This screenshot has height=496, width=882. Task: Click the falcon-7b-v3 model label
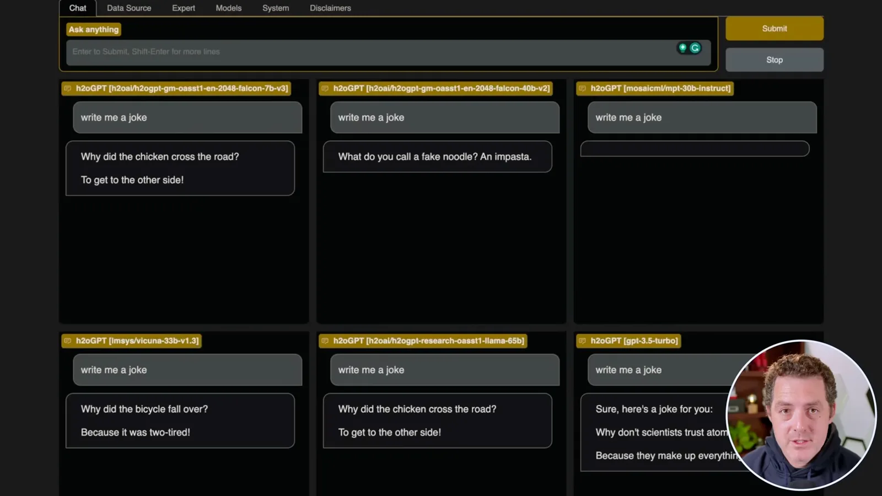click(176, 88)
